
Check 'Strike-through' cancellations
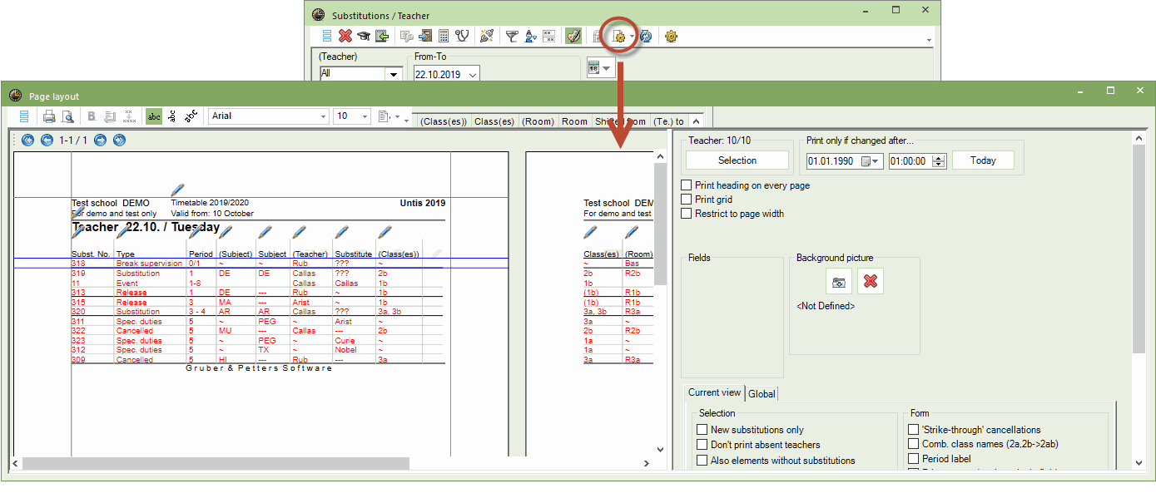(913, 430)
